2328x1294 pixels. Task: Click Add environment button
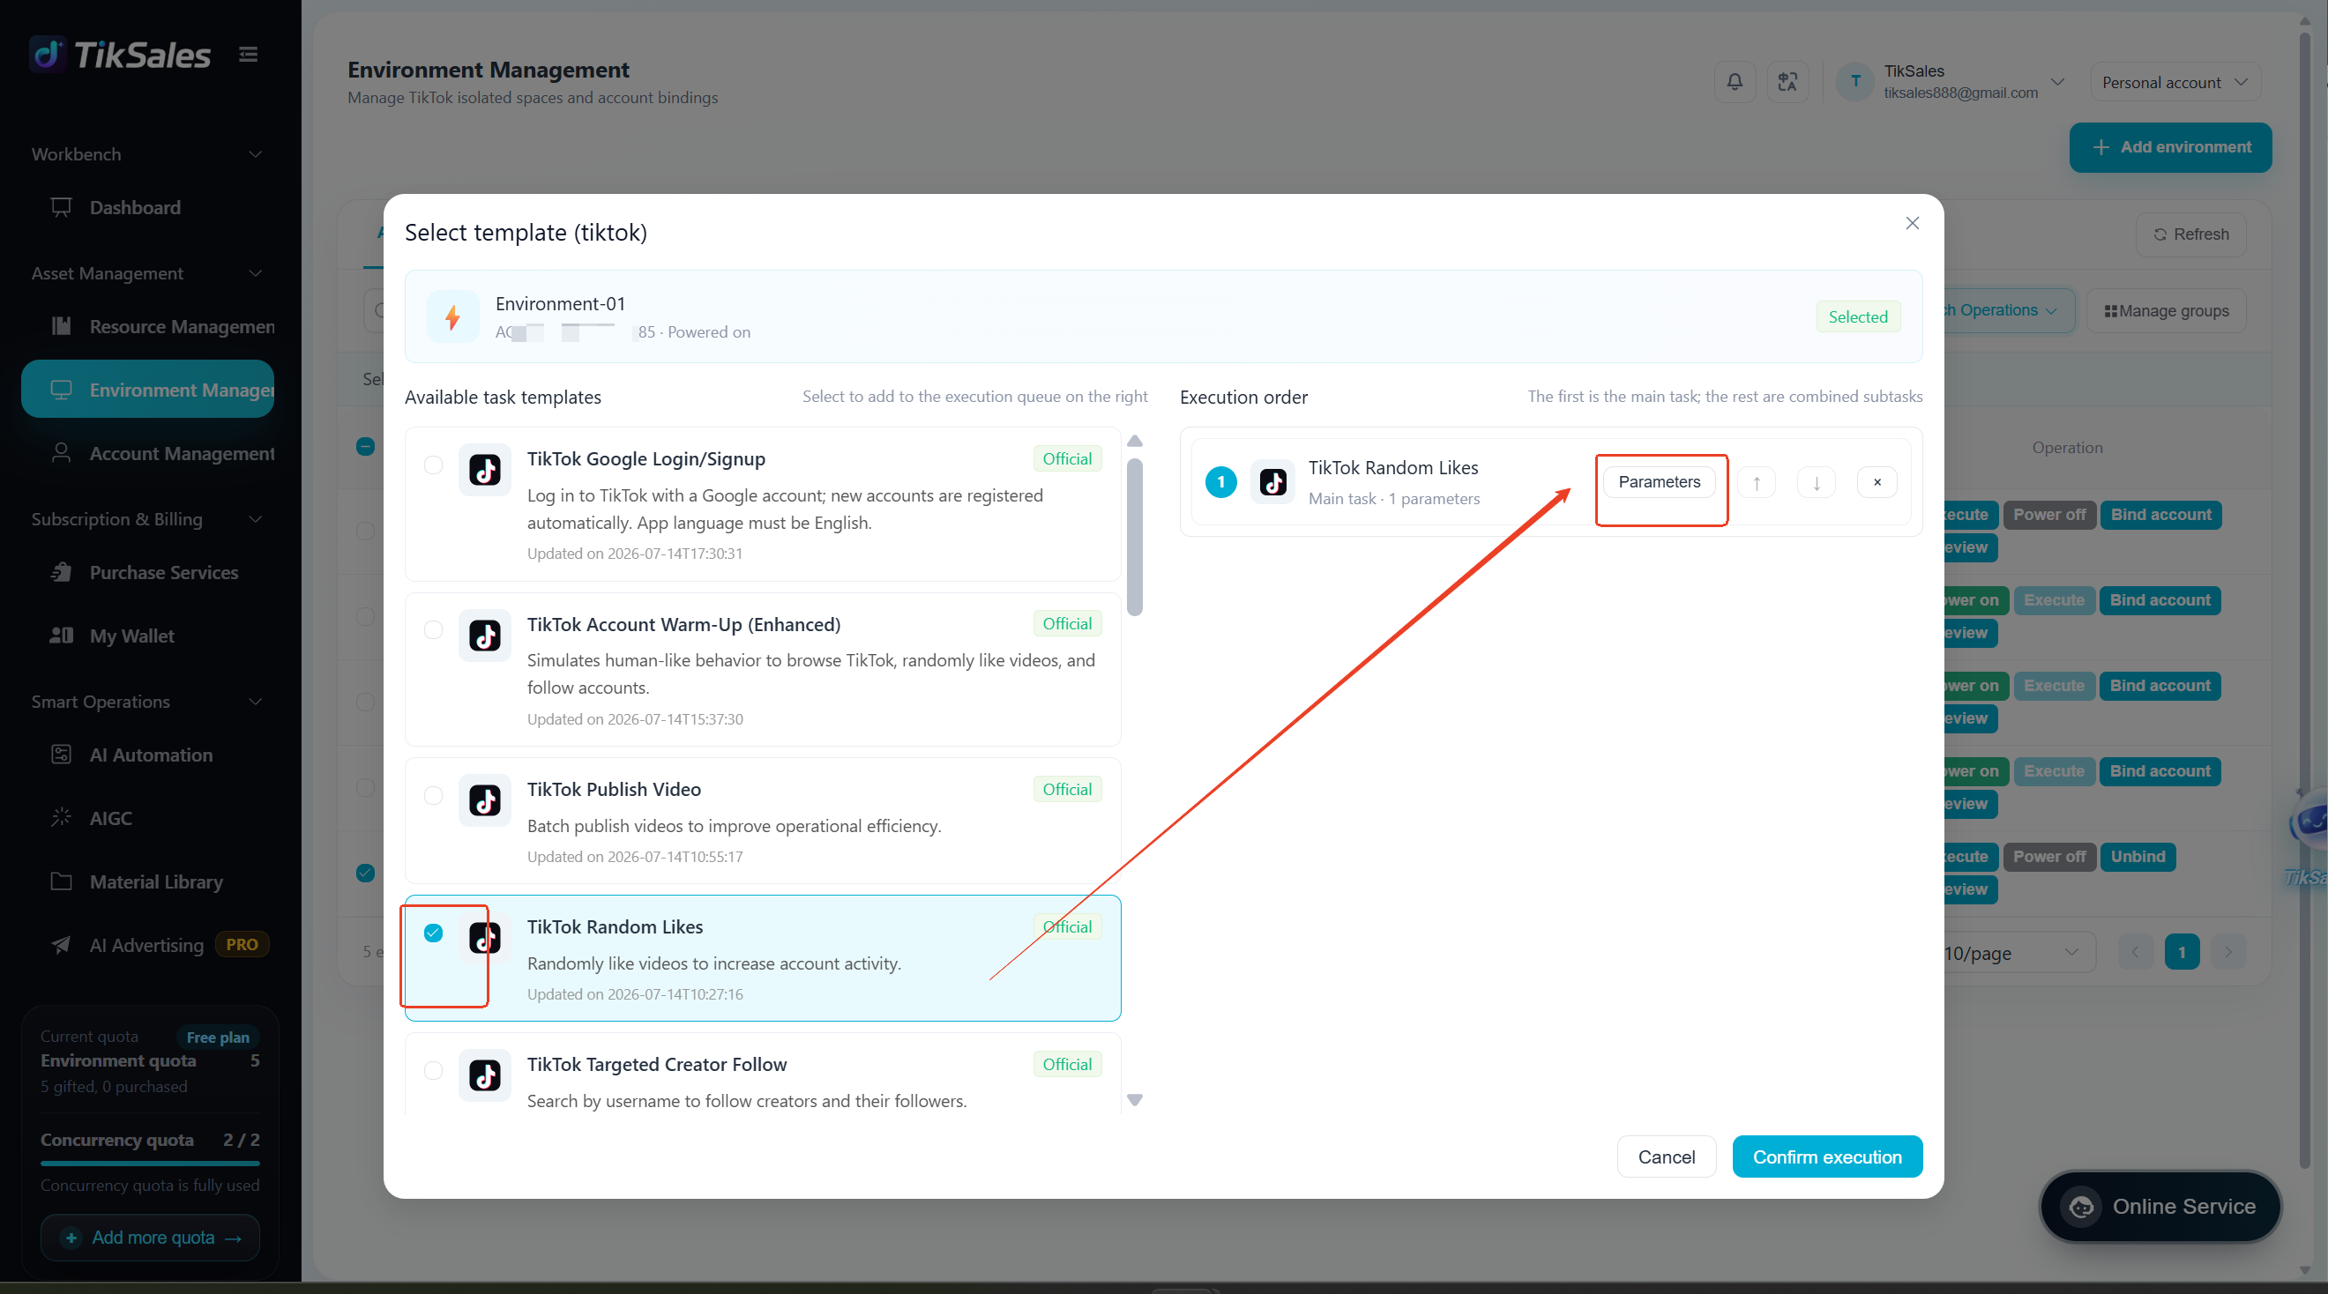(x=2170, y=147)
